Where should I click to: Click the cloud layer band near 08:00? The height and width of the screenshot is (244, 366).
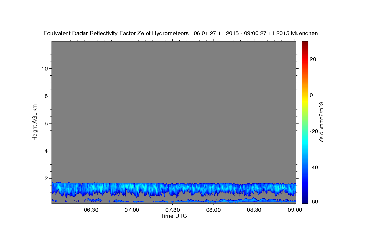(x=213, y=188)
